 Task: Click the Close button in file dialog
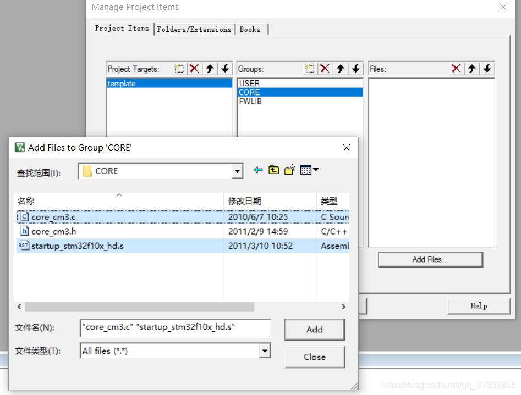[314, 357]
